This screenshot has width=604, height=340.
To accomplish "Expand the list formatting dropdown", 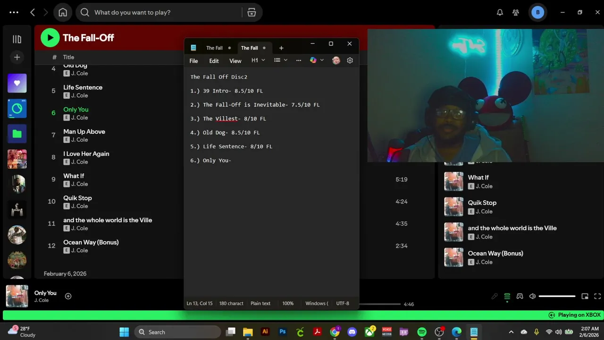I will coord(281,60).
